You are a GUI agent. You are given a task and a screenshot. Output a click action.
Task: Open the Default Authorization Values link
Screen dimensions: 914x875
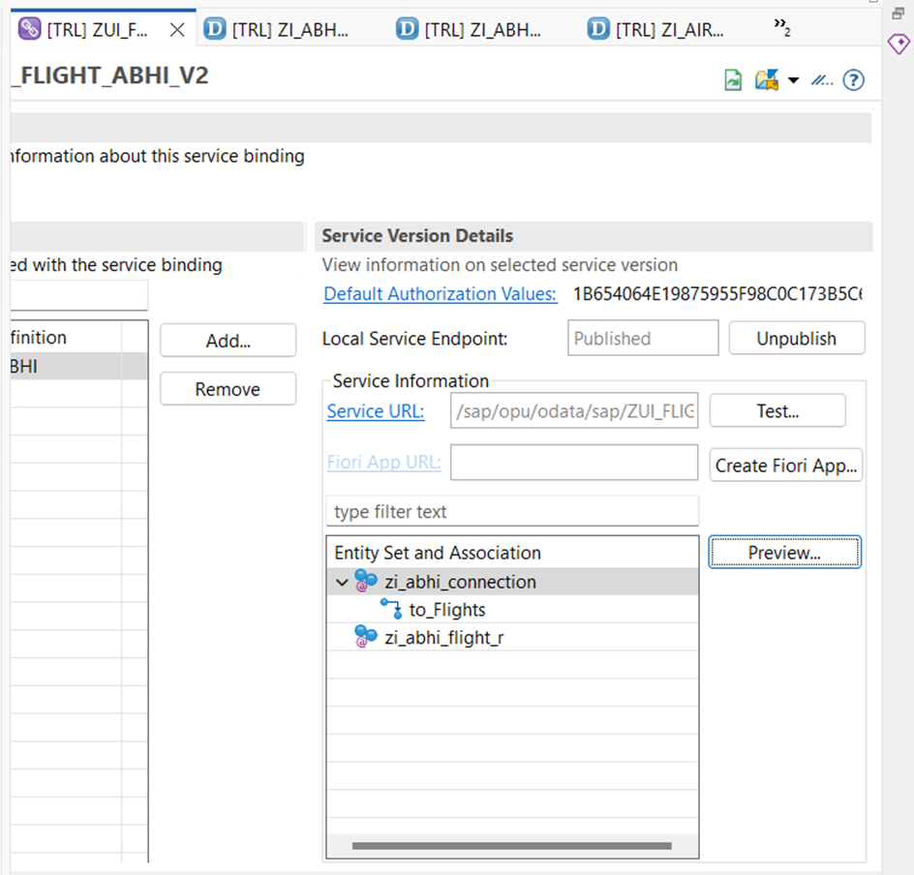click(440, 294)
